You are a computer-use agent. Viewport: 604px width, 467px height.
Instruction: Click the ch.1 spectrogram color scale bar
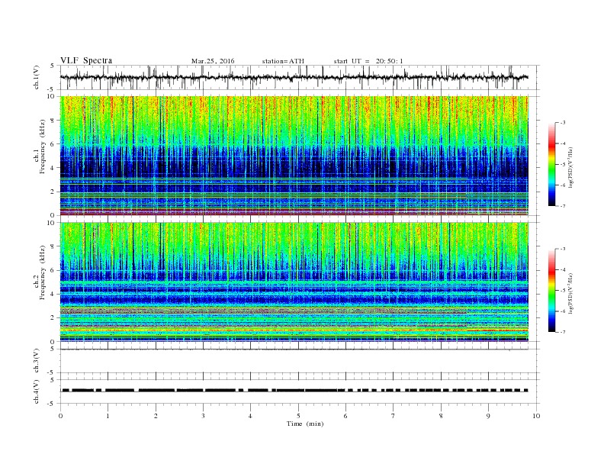(551, 164)
